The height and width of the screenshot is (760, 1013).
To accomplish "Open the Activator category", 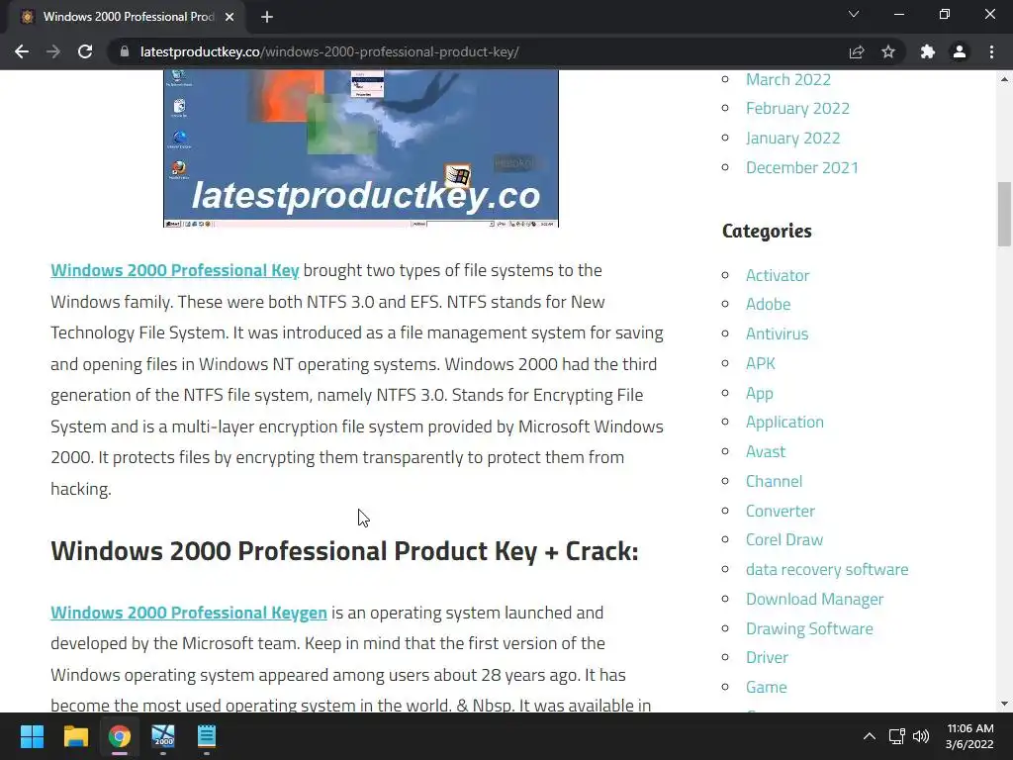I will coord(778,275).
